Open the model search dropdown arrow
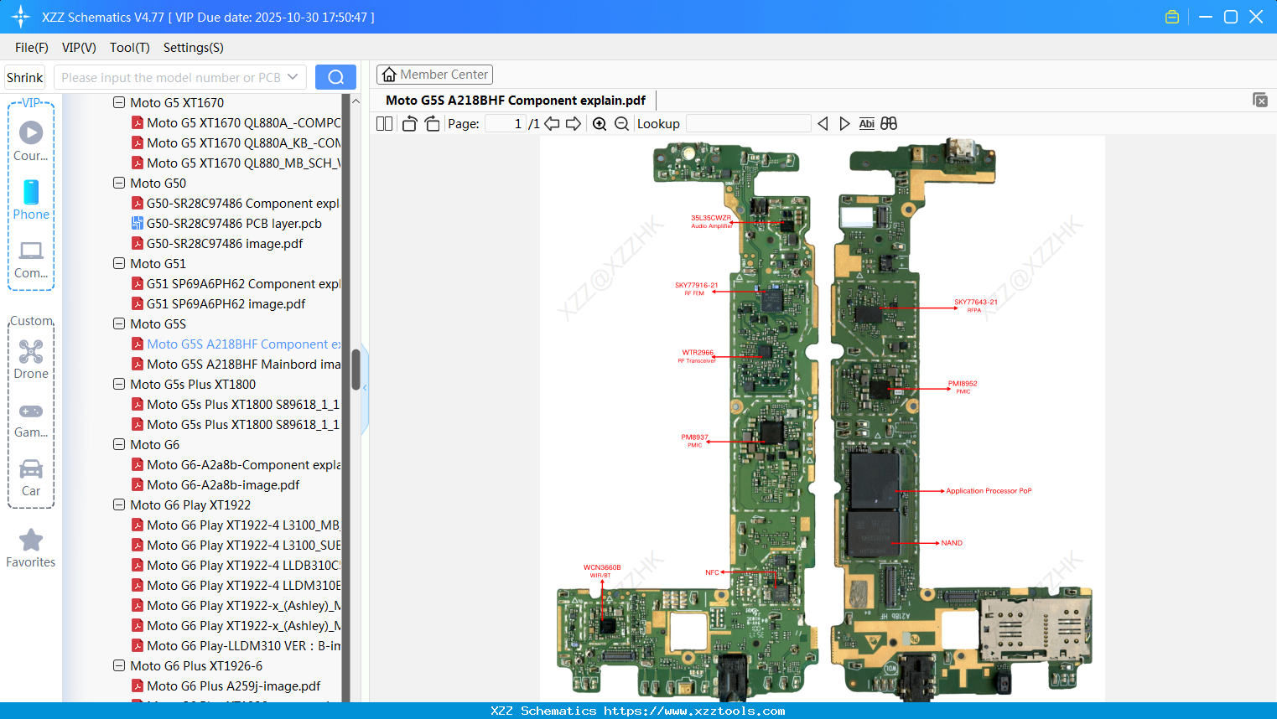 coord(294,76)
